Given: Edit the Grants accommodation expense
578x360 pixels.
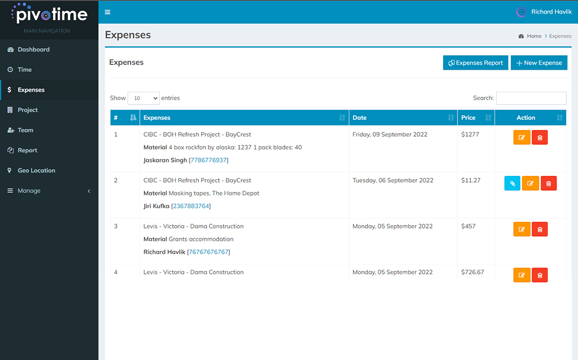Looking at the screenshot, I should click(x=522, y=229).
